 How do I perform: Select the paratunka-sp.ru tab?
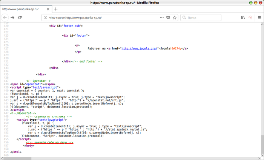23,9
